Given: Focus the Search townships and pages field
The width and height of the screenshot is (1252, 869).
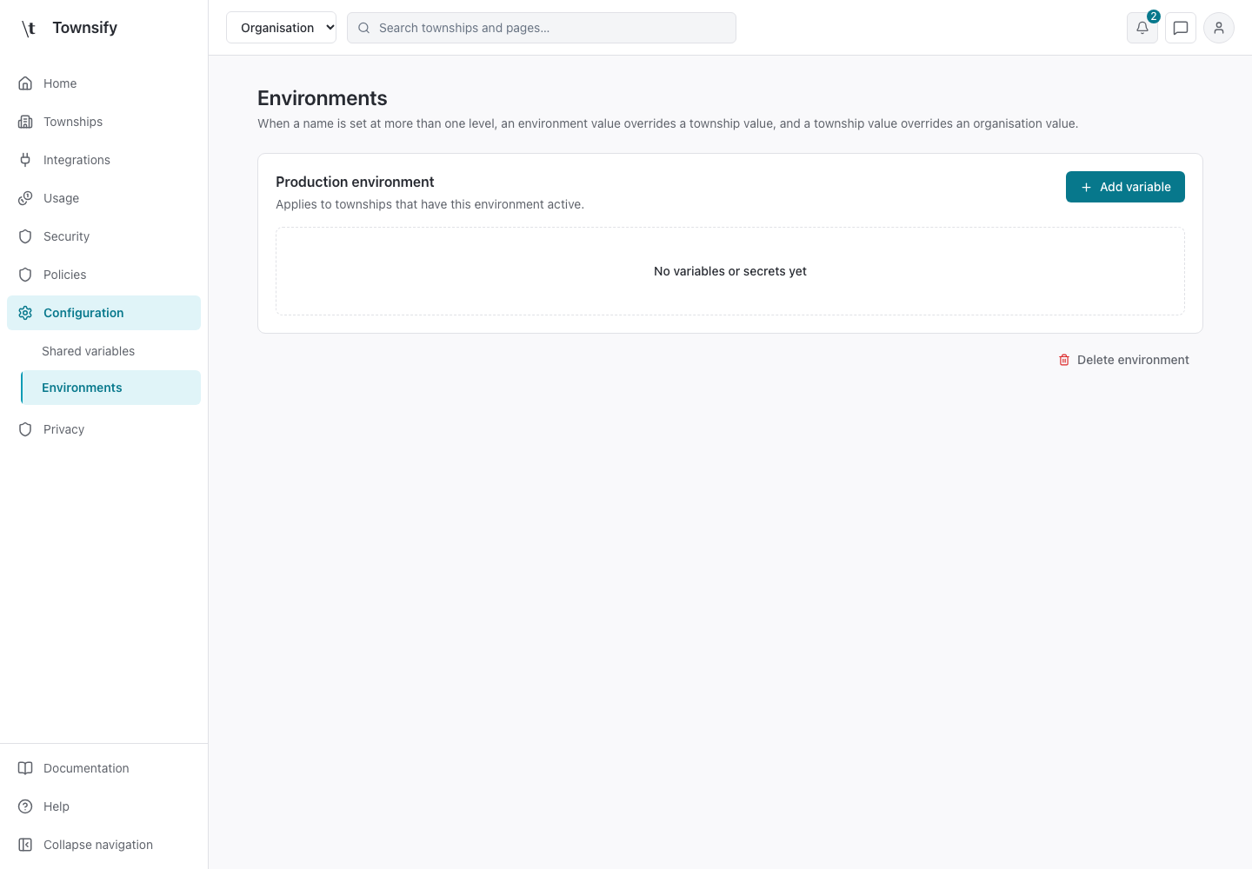Looking at the screenshot, I should pyautogui.click(x=542, y=28).
